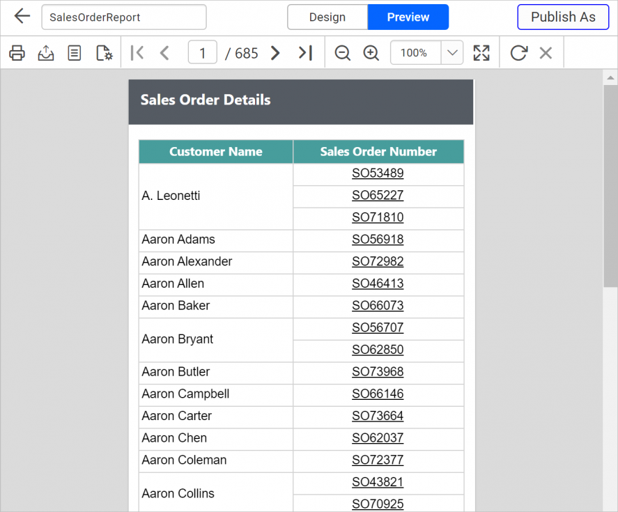Click the scrollbar up arrow

tap(610, 77)
